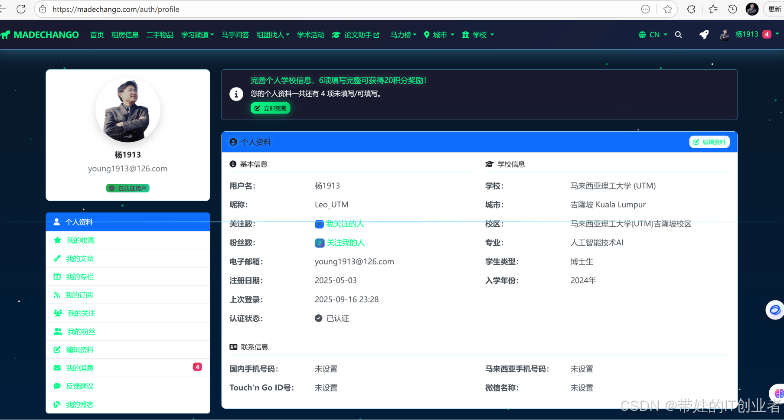The width and height of the screenshot is (784, 420).
Task: Open 租房信息 nav item
Action: [x=125, y=35]
